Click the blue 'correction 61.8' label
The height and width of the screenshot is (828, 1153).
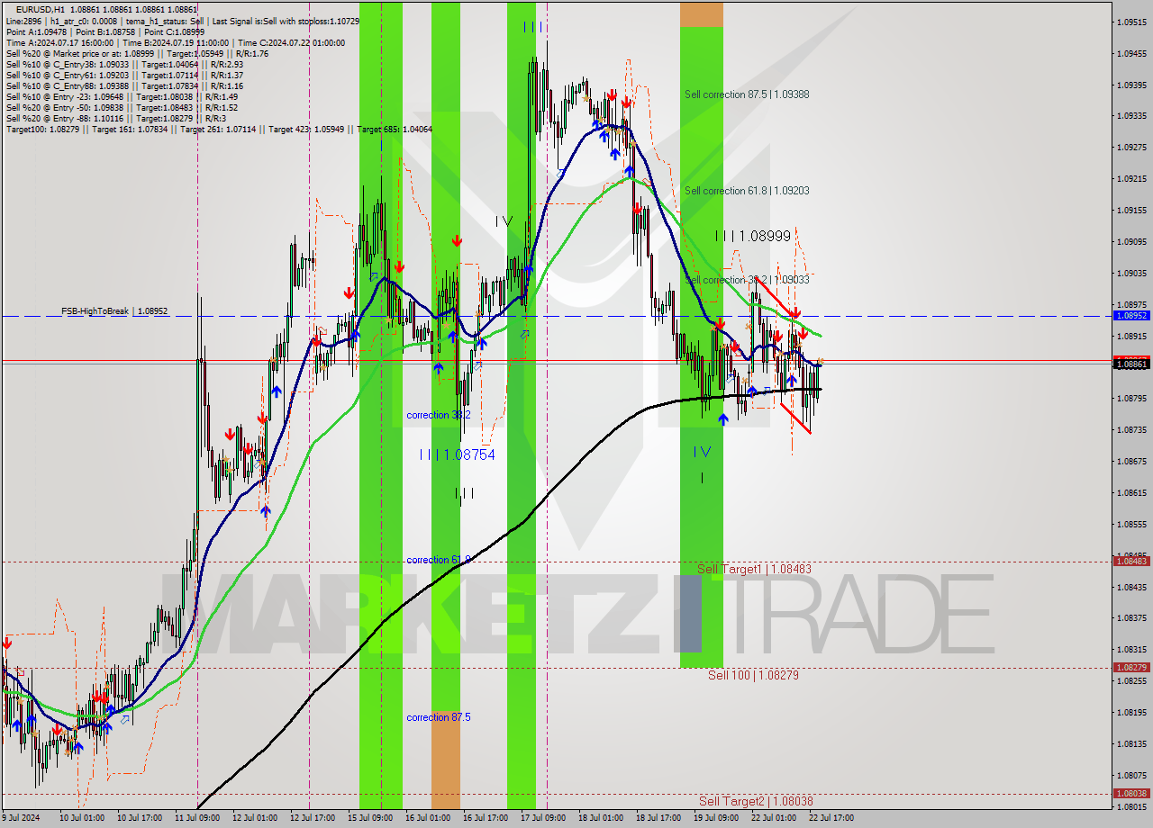pos(438,560)
